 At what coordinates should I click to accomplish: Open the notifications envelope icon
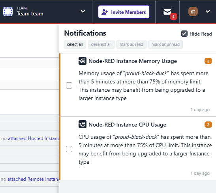pos(167,12)
